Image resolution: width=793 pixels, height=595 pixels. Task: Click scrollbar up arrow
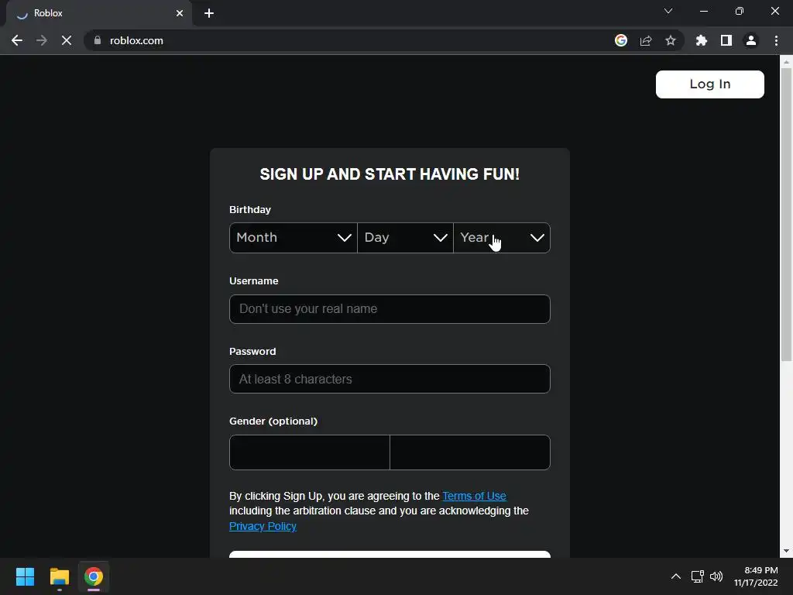point(786,62)
